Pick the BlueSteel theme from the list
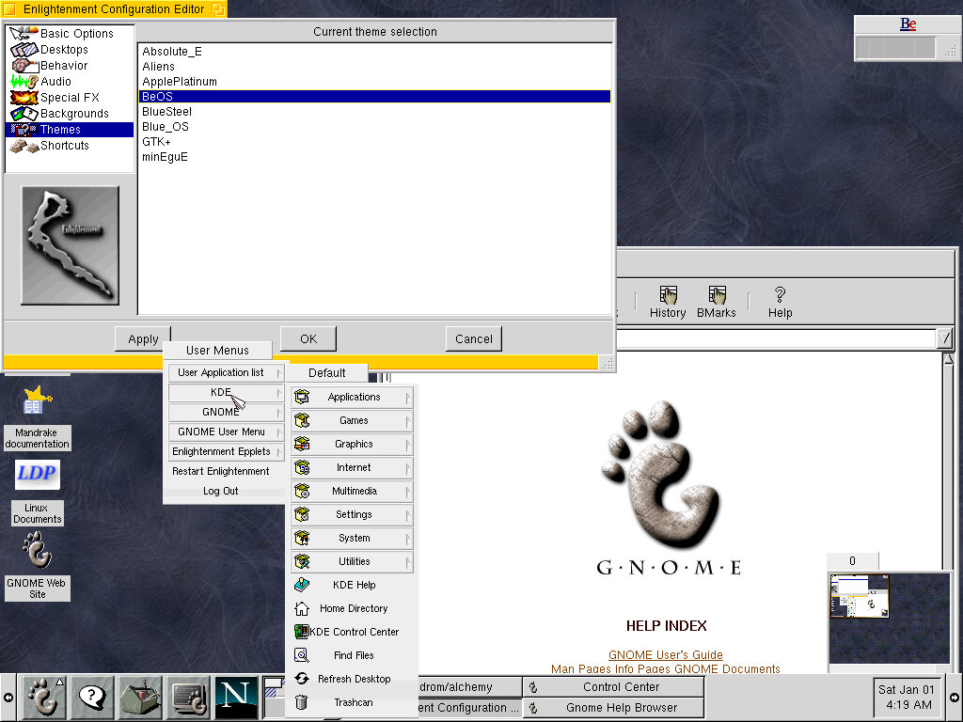This screenshot has height=722, width=963. click(166, 112)
